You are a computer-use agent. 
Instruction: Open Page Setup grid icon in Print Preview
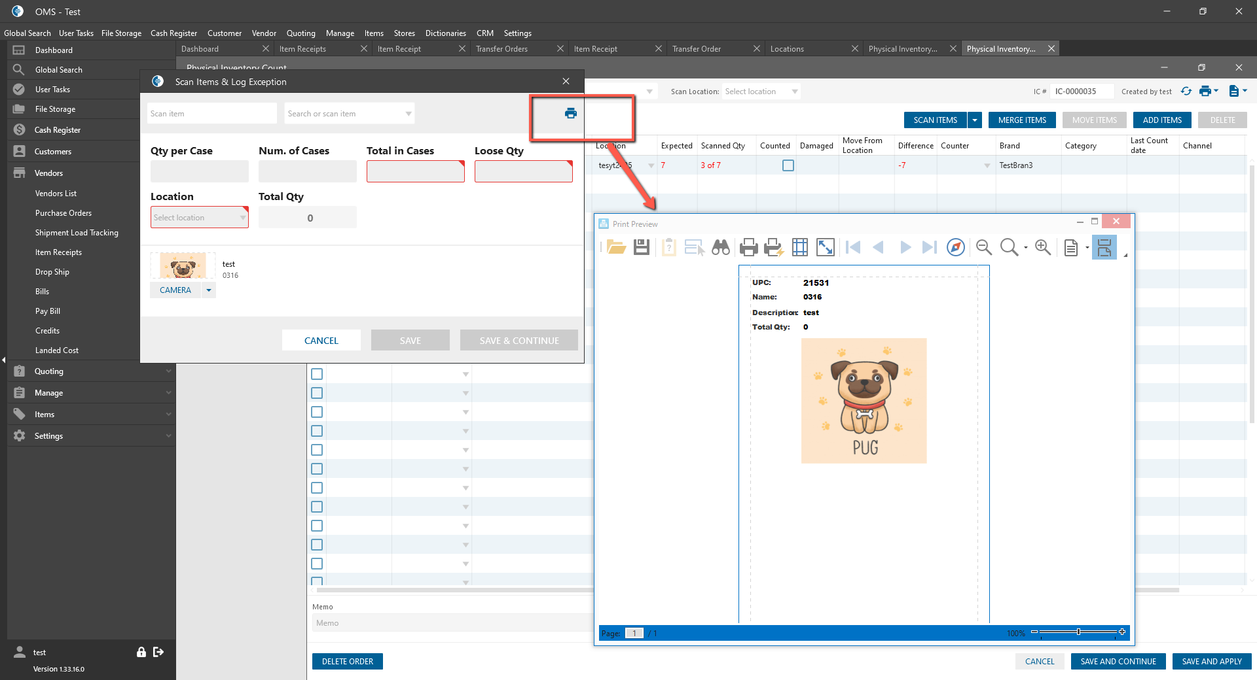(x=799, y=247)
